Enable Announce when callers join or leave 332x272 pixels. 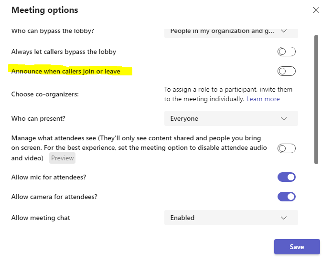(287, 71)
